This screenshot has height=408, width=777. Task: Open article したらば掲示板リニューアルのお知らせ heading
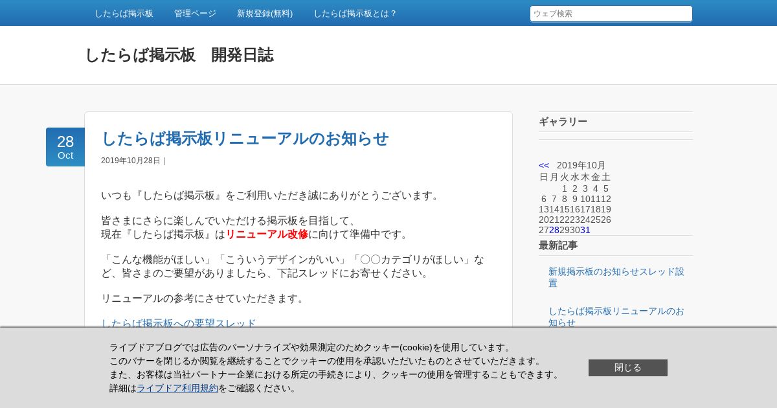(x=245, y=139)
